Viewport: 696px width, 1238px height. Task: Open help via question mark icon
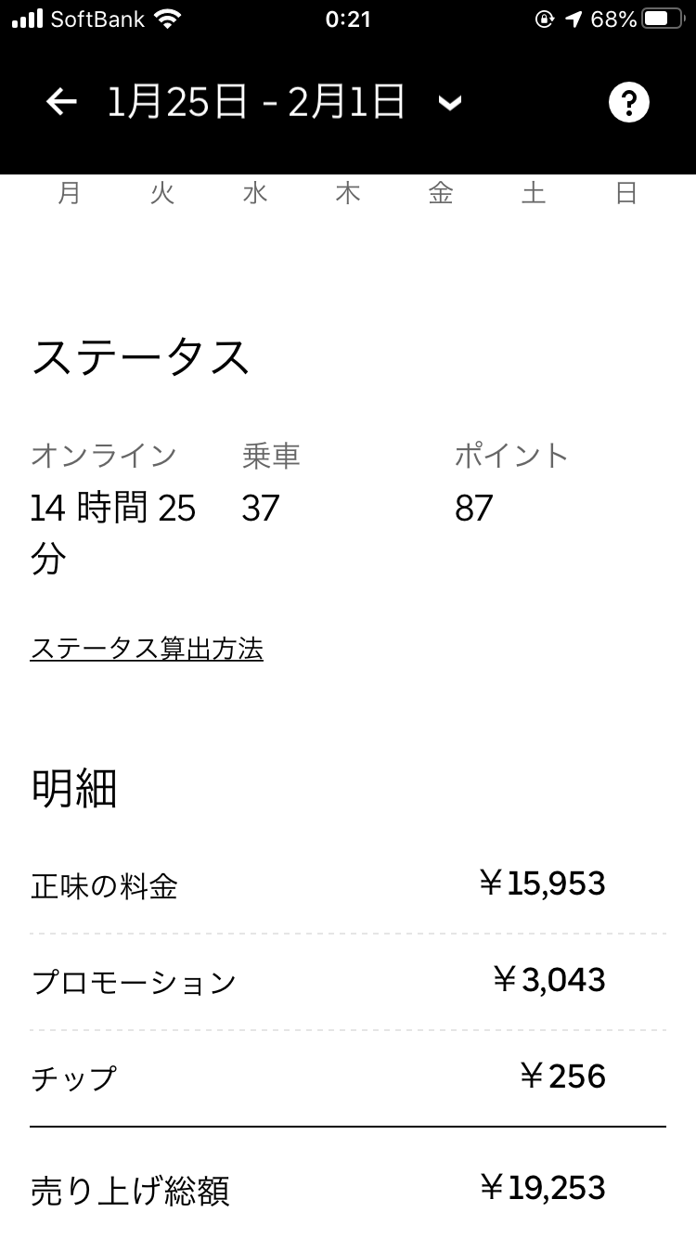(628, 102)
